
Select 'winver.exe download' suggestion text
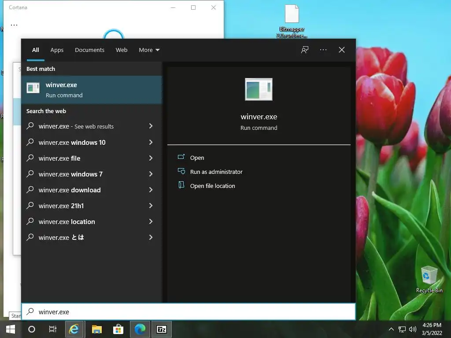pos(70,190)
